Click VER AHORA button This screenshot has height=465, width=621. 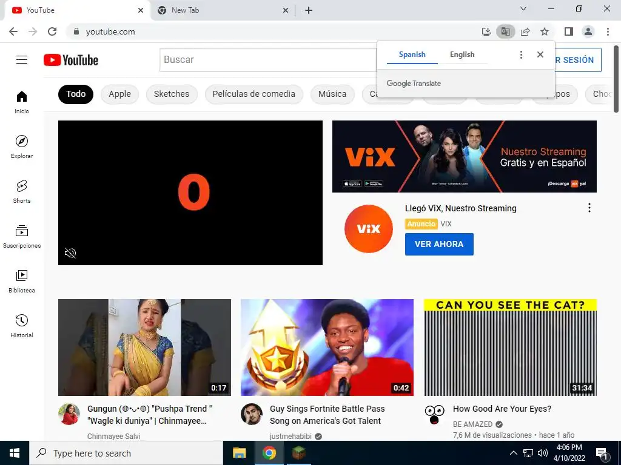tap(439, 244)
